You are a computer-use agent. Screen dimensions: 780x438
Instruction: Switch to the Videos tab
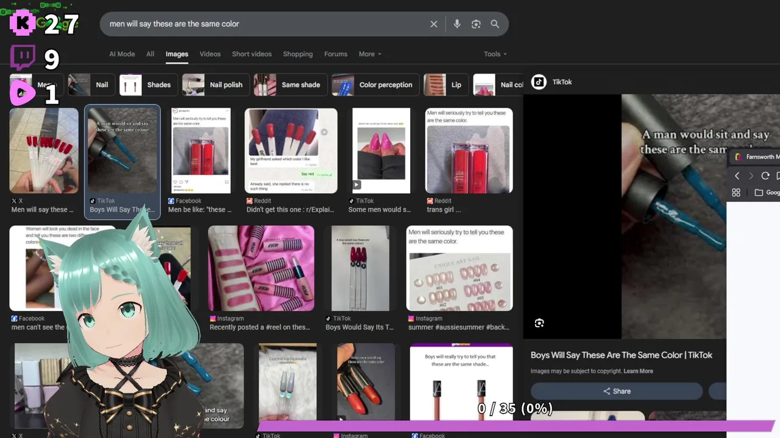click(x=210, y=54)
